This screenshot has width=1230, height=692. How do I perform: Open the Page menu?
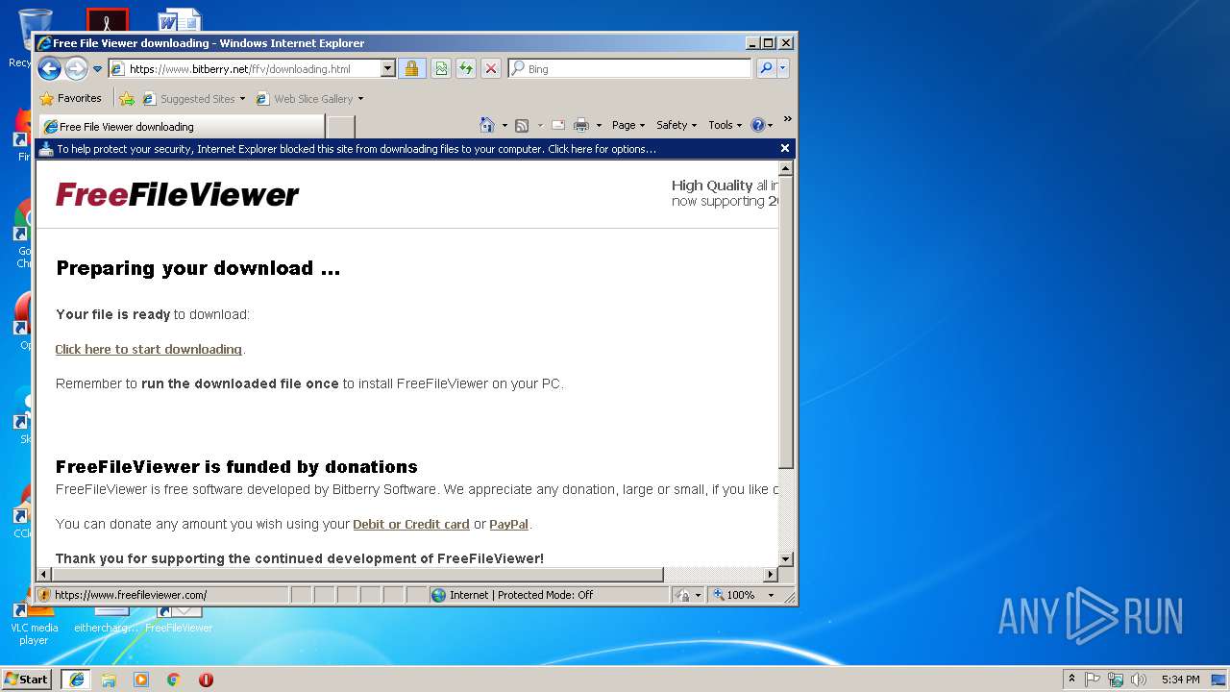[627, 125]
